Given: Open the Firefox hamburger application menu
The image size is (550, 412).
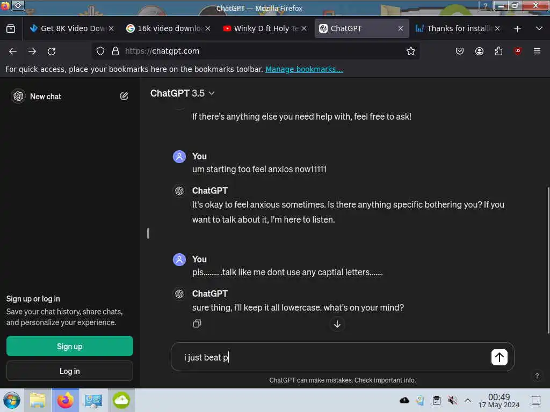Looking at the screenshot, I should click(537, 51).
